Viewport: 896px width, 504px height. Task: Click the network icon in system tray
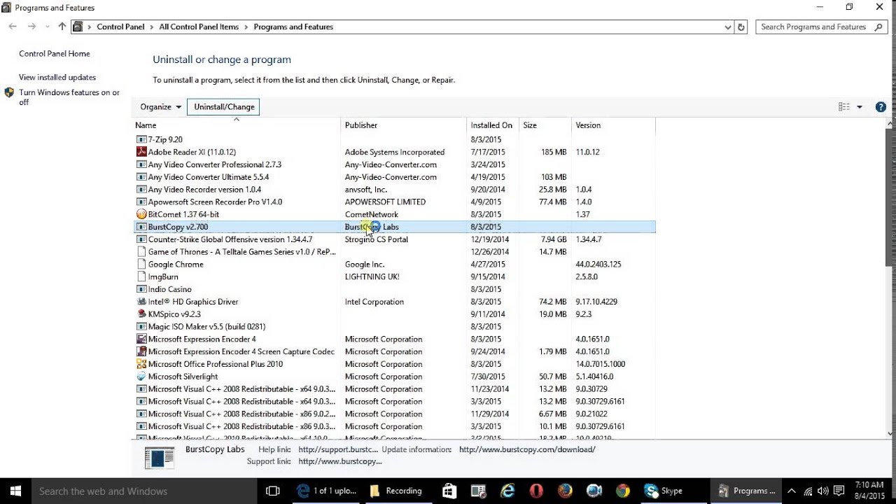pyautogui.click(x=808, y=491)
